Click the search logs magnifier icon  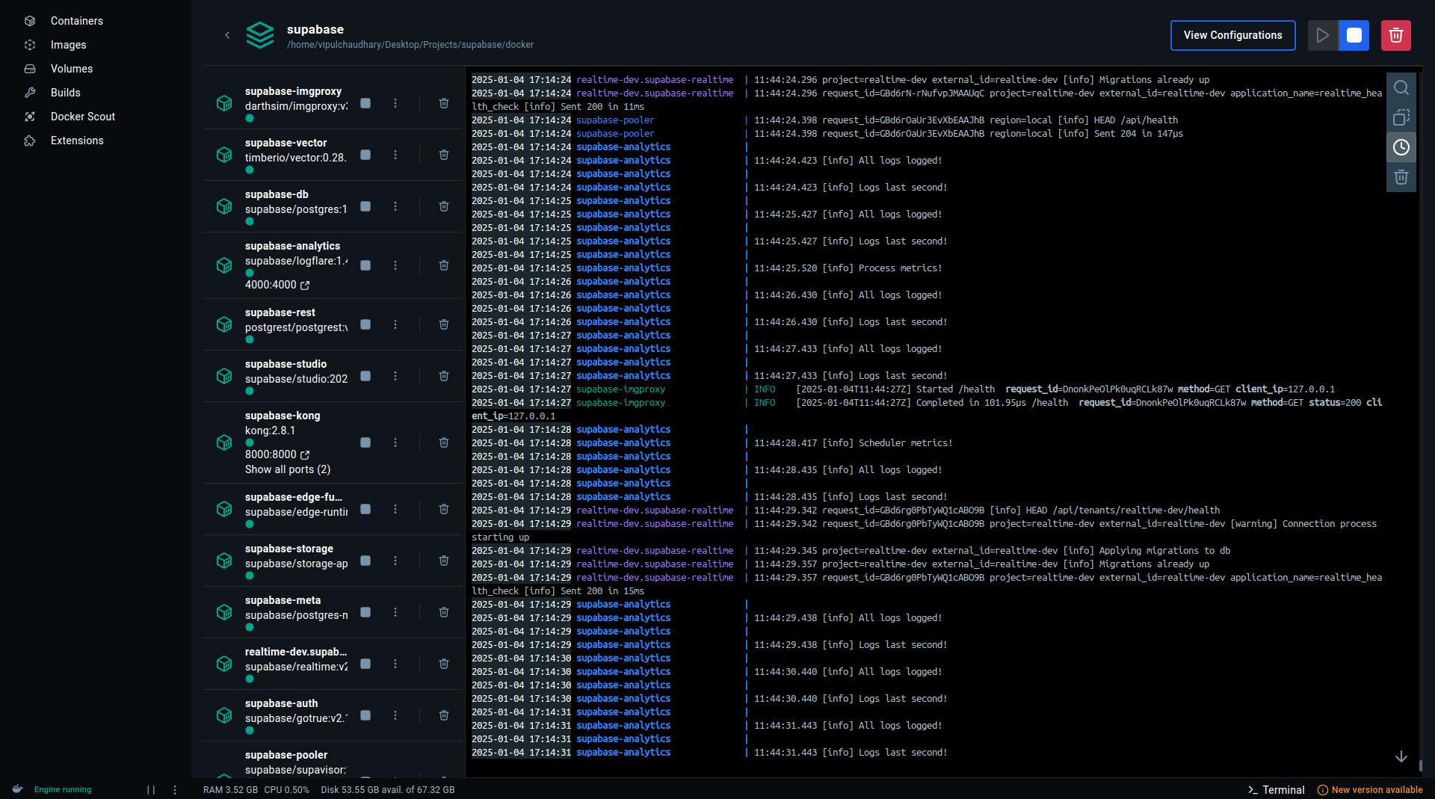click(x=1401, y=87)
